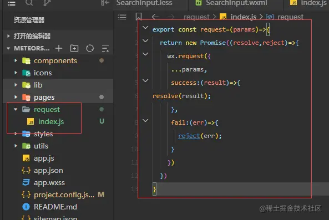This screenshot has height=220, width=329.
Task: Click the JS file icon in the breadcrumb
Action: point(223,17)
